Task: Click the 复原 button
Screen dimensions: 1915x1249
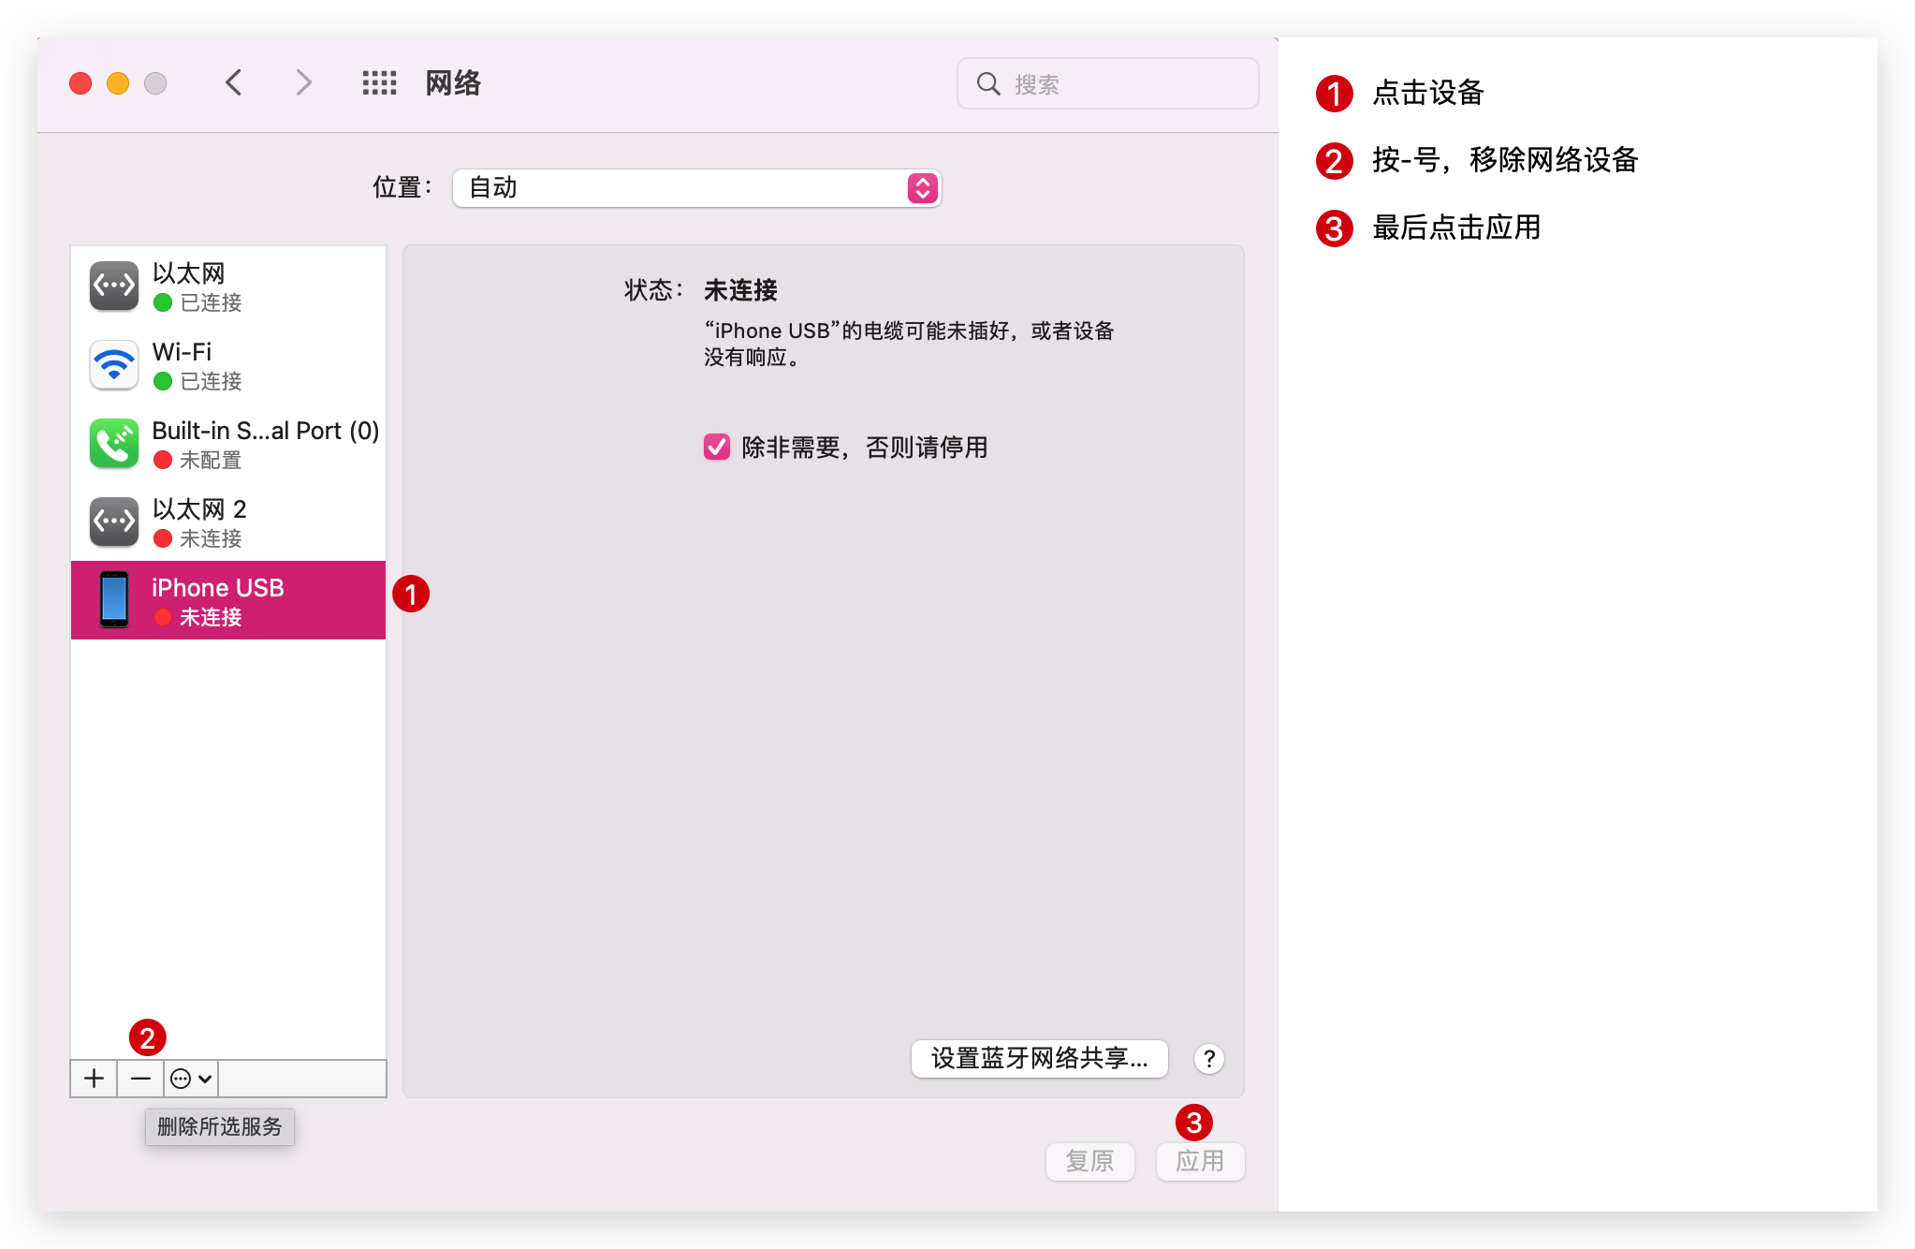Action: 1089,1162
